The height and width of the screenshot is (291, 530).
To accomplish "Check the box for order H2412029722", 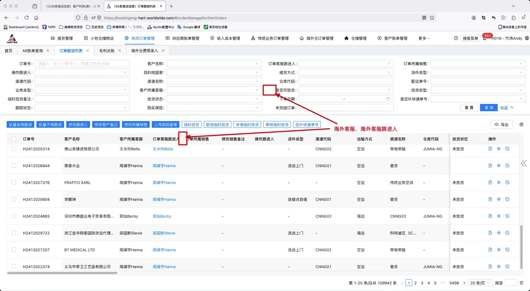I will tap(14, 233).
